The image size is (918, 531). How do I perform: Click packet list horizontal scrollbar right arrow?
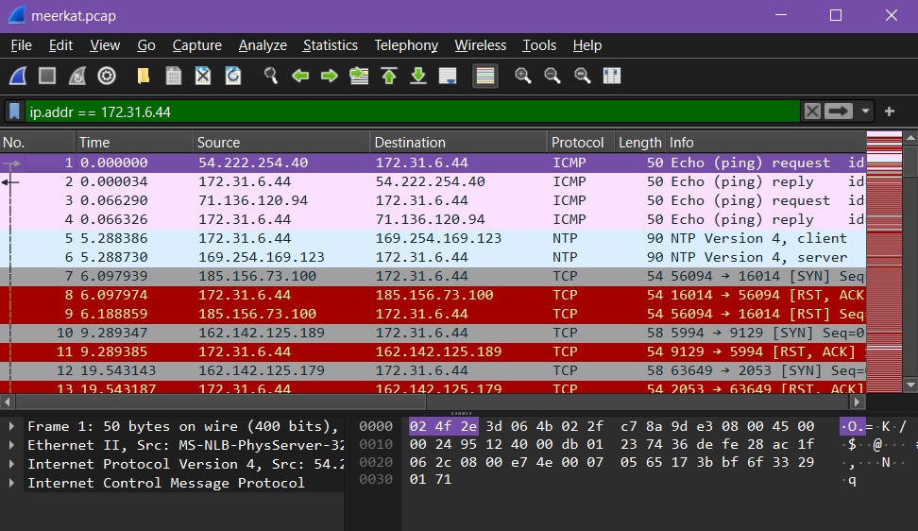pos(858,402)
